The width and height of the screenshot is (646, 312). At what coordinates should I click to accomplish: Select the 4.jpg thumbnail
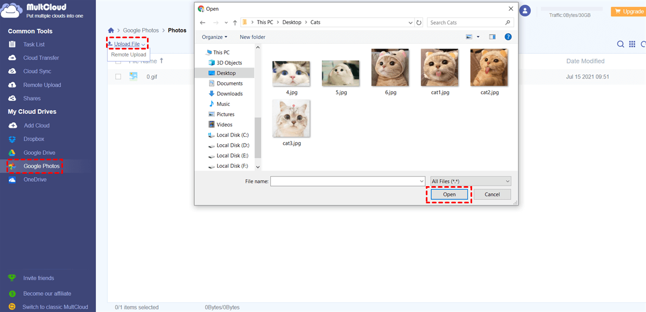(x=291, y=73)
